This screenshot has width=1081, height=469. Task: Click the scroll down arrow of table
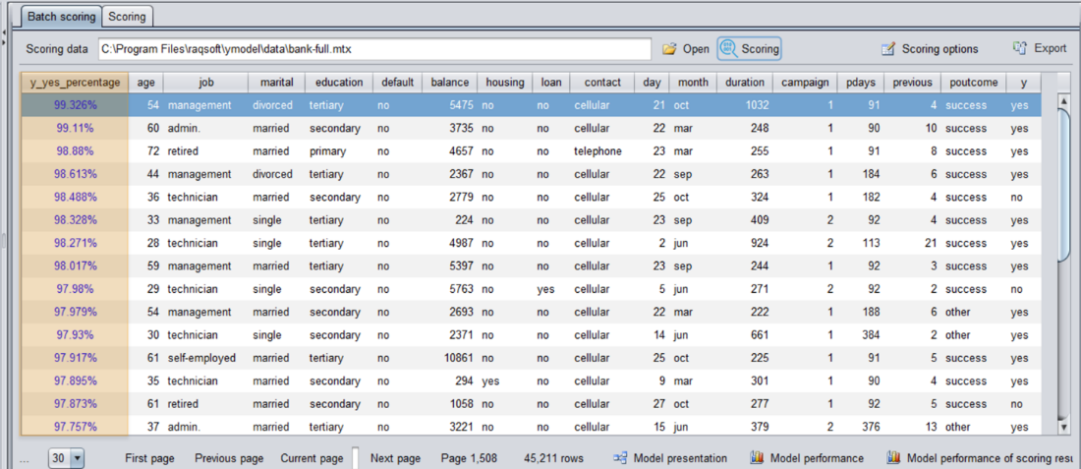[x=1062, y=427]
